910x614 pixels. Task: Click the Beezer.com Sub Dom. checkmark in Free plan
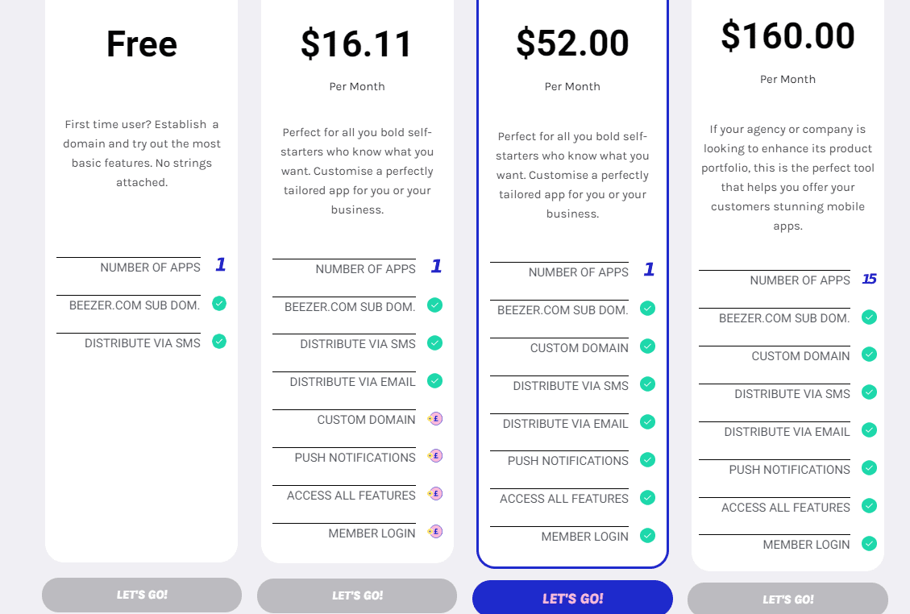(x=219, y=304)
